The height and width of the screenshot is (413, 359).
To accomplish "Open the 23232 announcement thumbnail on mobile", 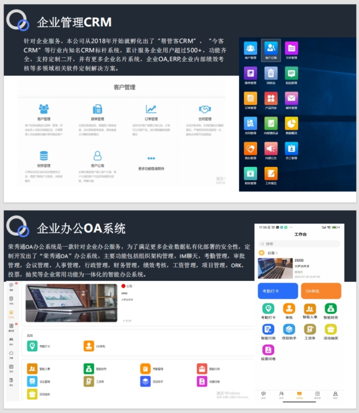I will 275,268.
